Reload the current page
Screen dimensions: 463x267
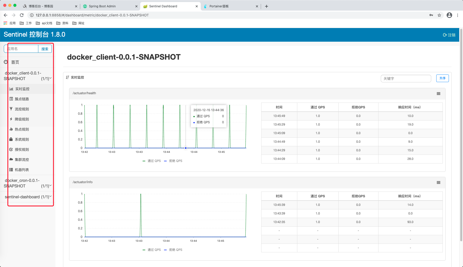tap(22, 15)
